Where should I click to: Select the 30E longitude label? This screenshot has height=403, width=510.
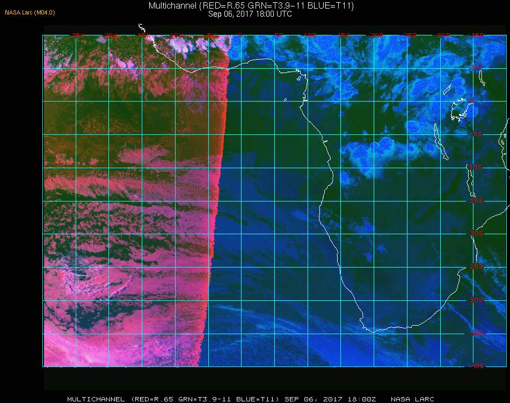point(443,35)
